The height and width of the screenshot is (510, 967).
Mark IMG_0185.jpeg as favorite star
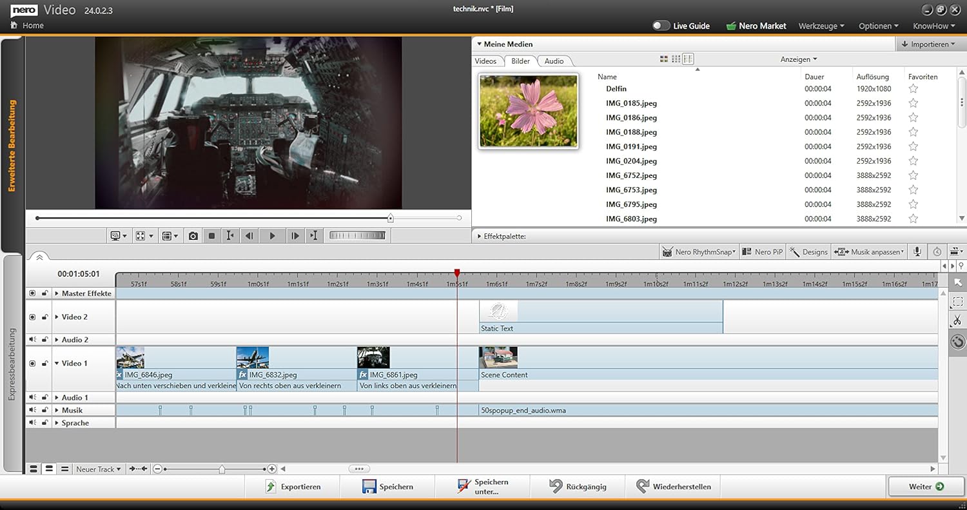913,103
